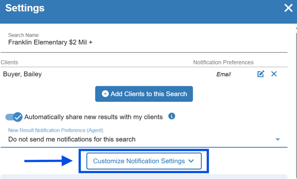297x179 pixels.
Task: Click 'Automatically share new results with my clients' label
Action: click(x=94, y=117)
